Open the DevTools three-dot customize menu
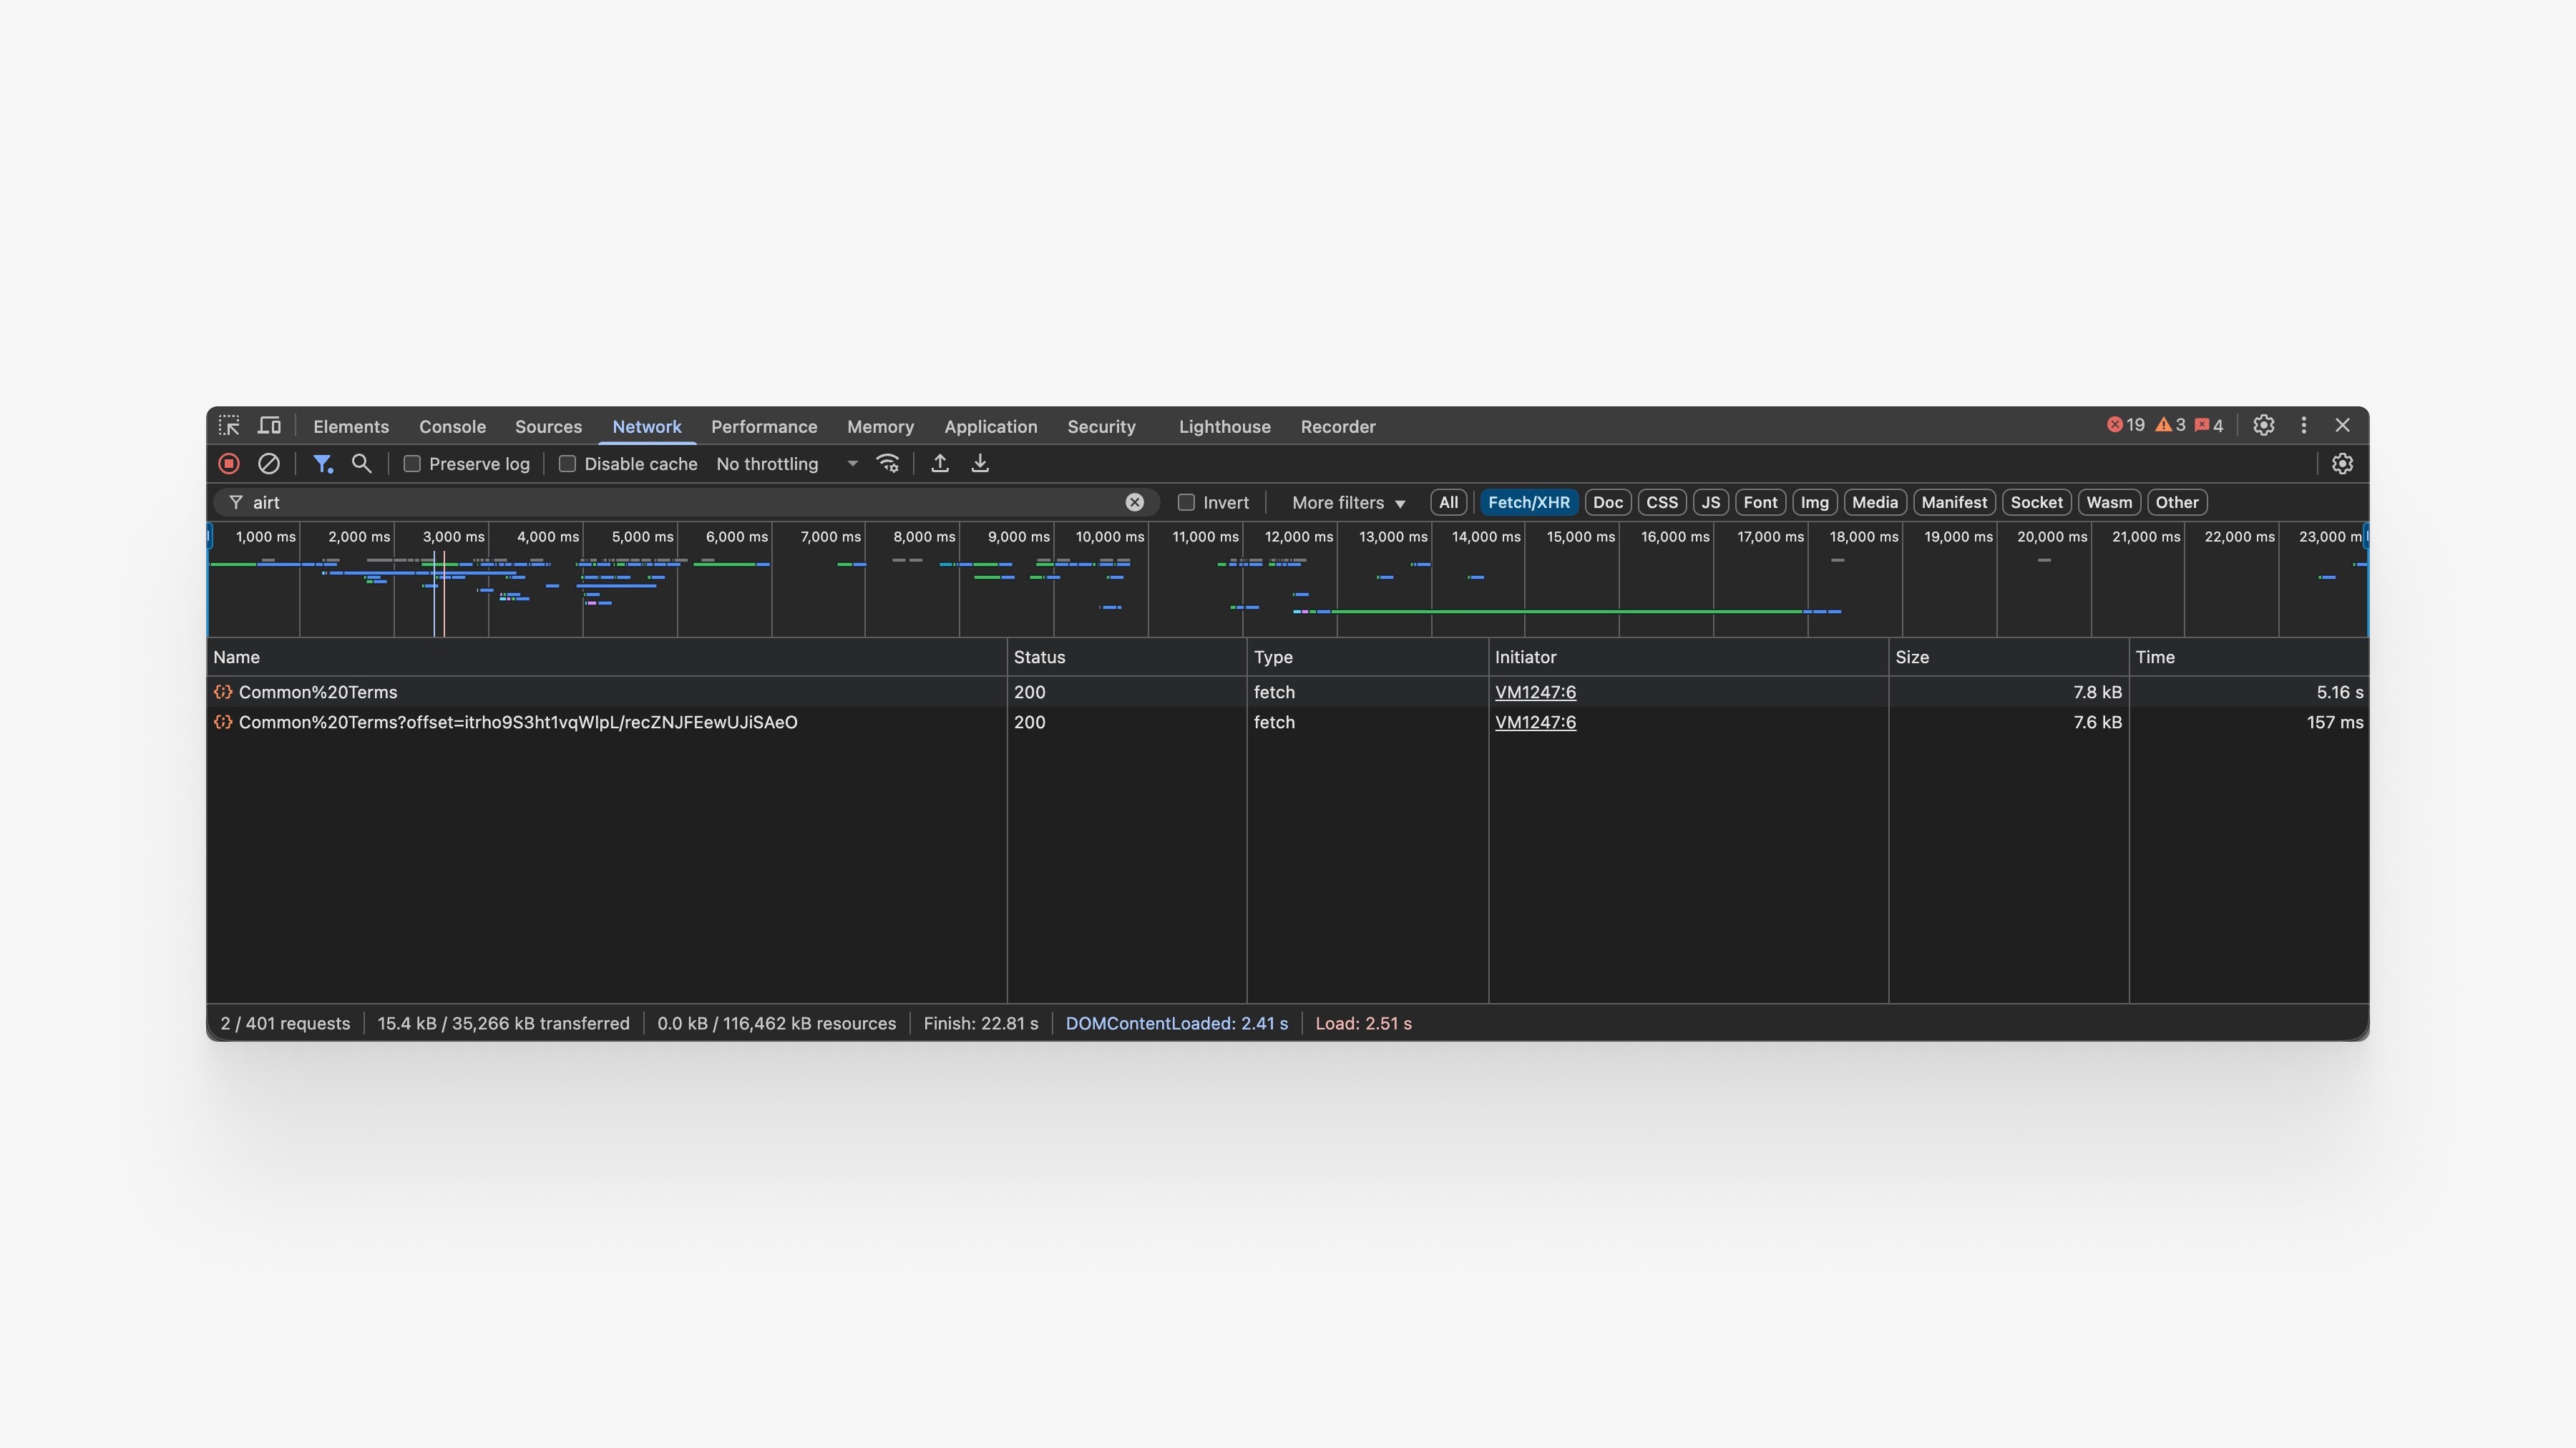Screen dimensions: 2576x1448 point(2304,426)
